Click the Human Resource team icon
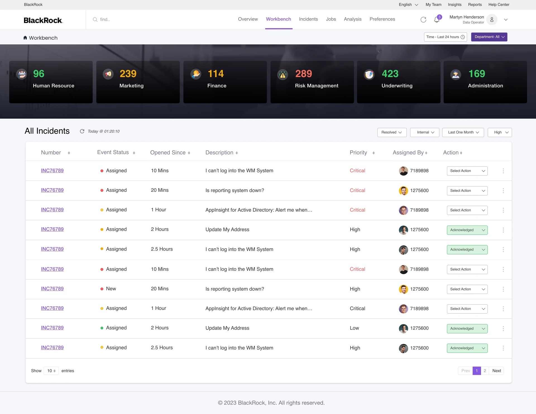The width and height of the screenshot is (536, 414). point(22,74)
